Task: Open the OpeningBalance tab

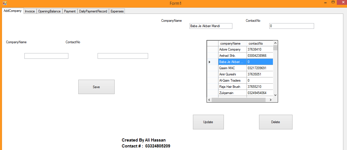Action: [x=49, y=11]
